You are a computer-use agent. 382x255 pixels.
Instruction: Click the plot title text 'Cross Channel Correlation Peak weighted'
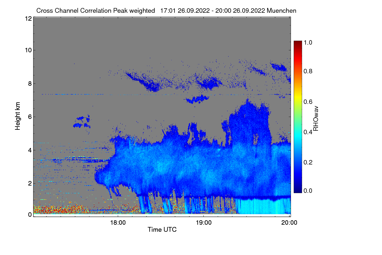95,11
